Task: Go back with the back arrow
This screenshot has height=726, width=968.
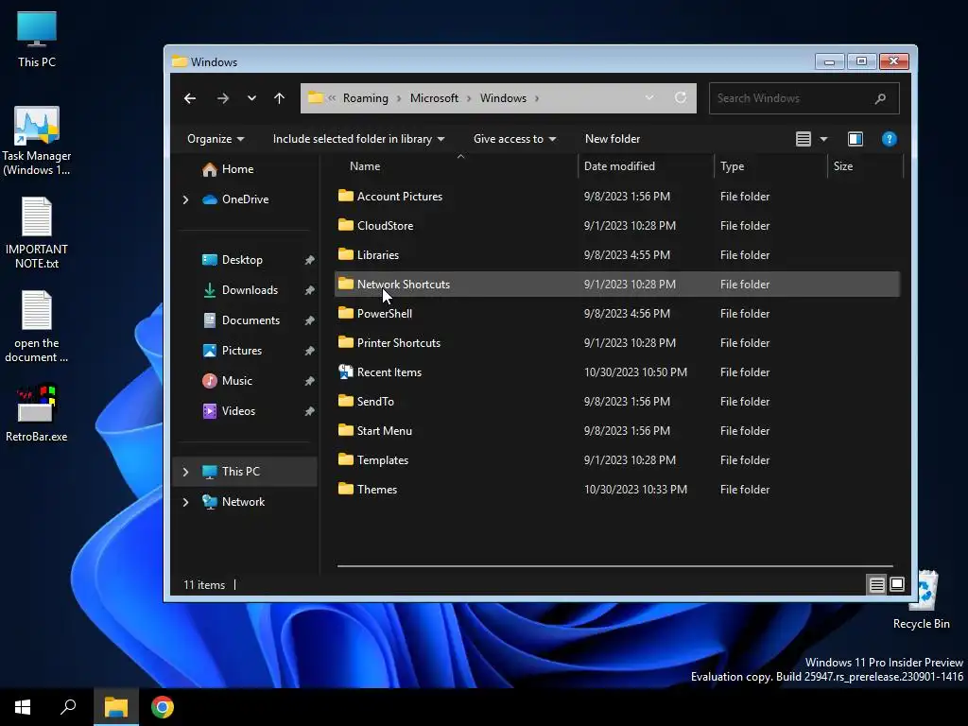Action: 190,98
